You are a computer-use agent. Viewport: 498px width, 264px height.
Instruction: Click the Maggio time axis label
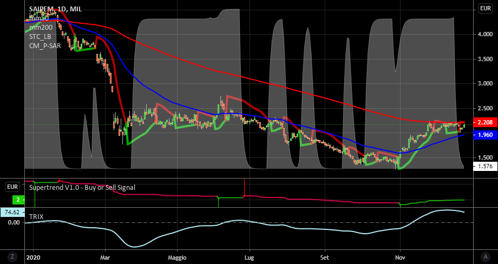(177, 258)
